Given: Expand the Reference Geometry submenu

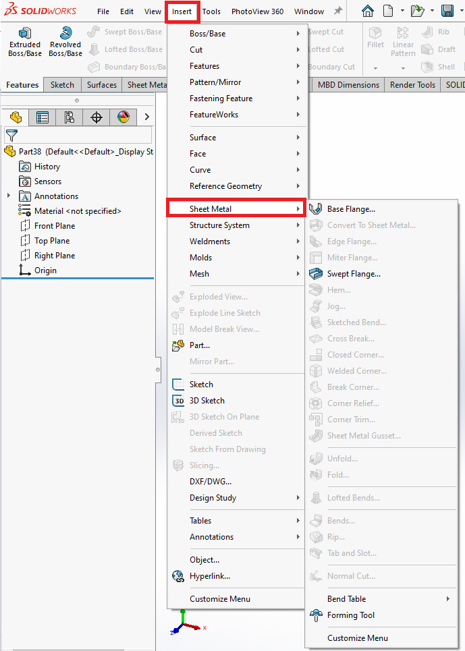Looking at the screenshot, I should pos(237,186).
